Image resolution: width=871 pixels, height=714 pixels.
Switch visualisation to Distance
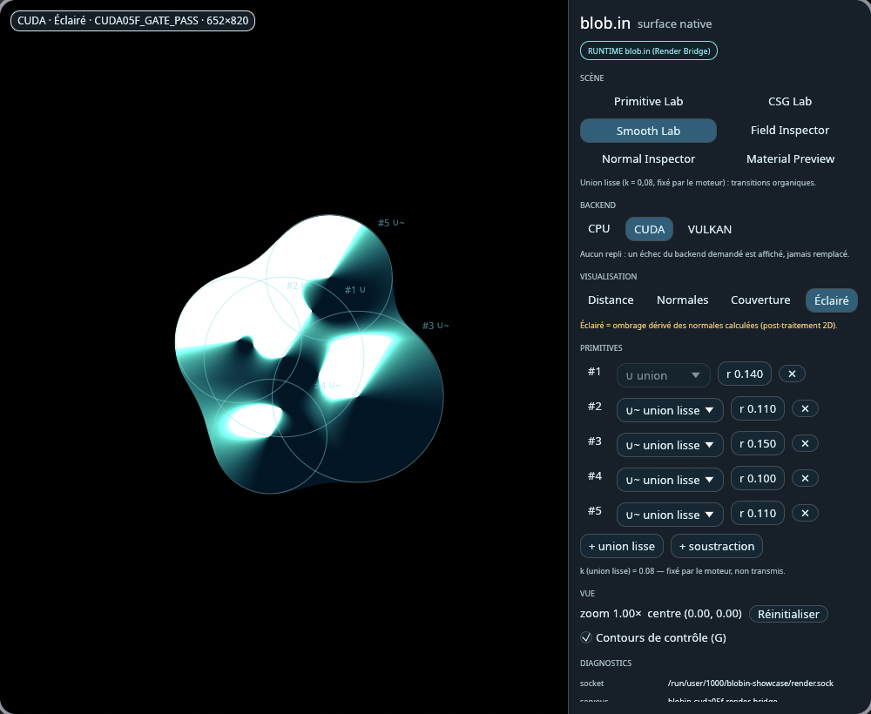(611, 300)
